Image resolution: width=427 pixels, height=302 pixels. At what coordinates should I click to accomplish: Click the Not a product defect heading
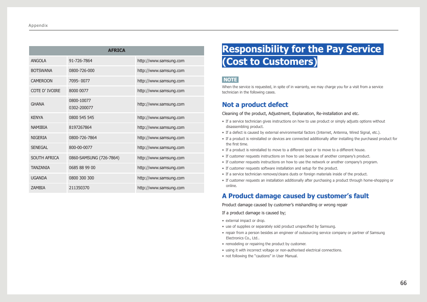point(255,105)
